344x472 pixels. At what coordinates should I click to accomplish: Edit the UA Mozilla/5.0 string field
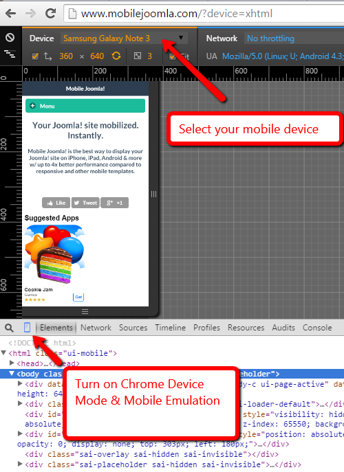(x=283, y=56)
